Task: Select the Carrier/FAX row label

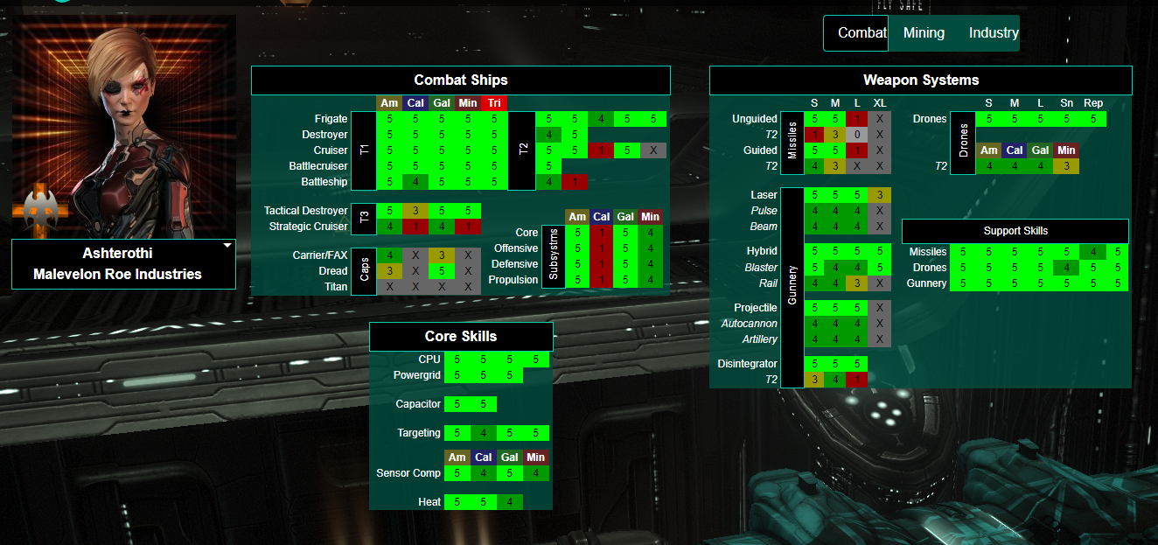Action: 320,255
